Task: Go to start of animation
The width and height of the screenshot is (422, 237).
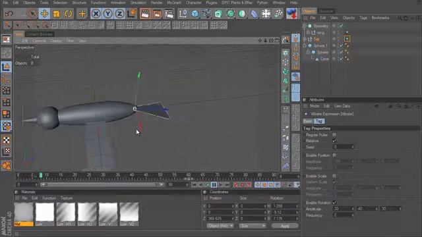Action: (194, 185)
